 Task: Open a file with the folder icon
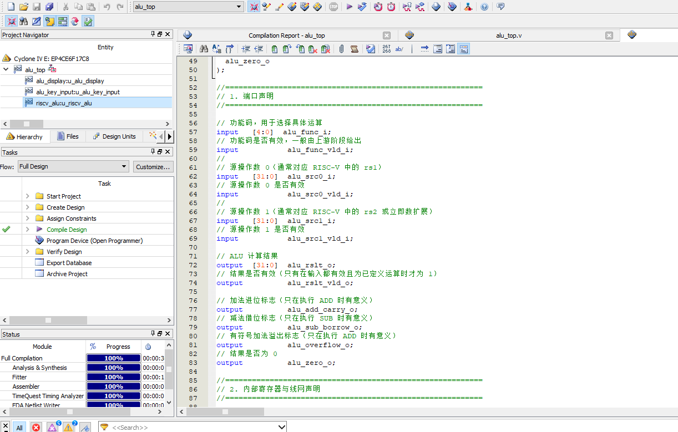click(x=24, y=7)
